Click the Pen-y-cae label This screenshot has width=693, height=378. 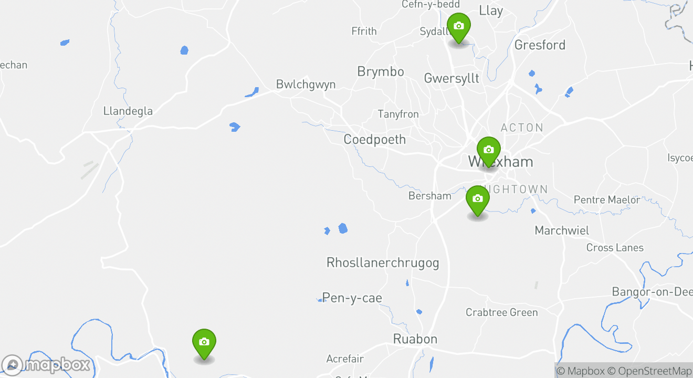(352, 298)
